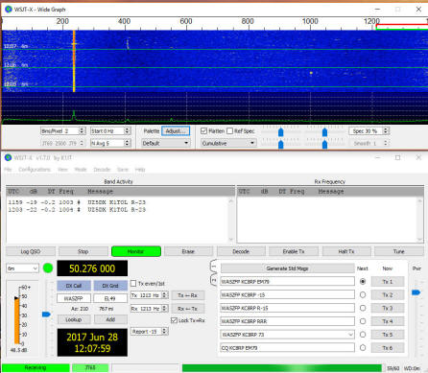Adjust the Start 0 Hz spinner

coord(127,131)
